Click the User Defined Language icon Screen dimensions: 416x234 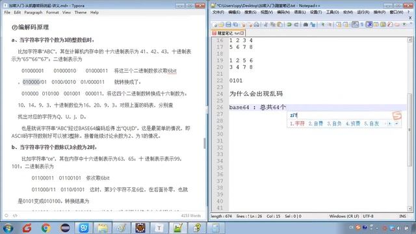[x=376, y=25]
